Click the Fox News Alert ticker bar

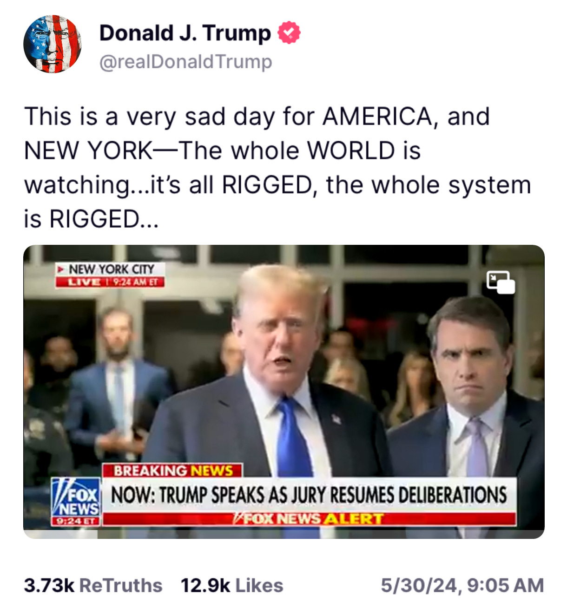[309, 519]
